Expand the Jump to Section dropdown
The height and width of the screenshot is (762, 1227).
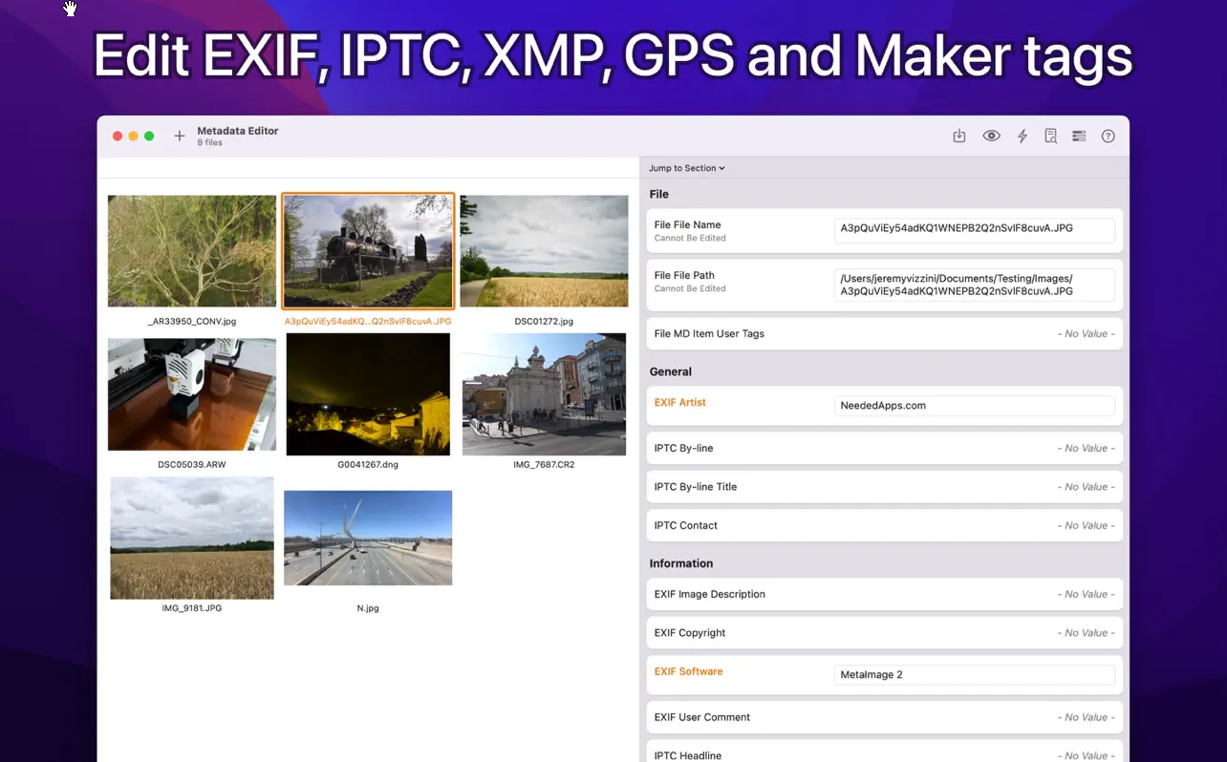tap(686, 168)
